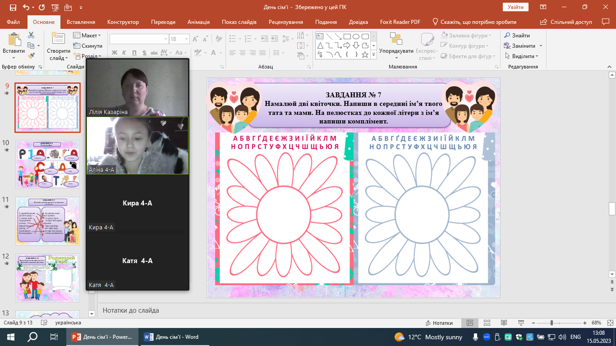Switch to the Рецензування tab
Image resolution: width=616 pixels, height=346 pixels.
[x=286, y=22]
